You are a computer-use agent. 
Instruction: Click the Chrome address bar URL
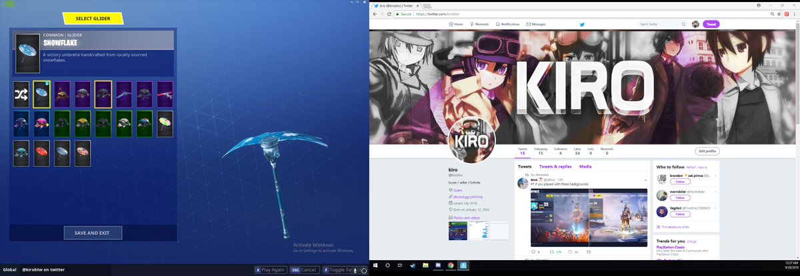[x=437, y=13]
